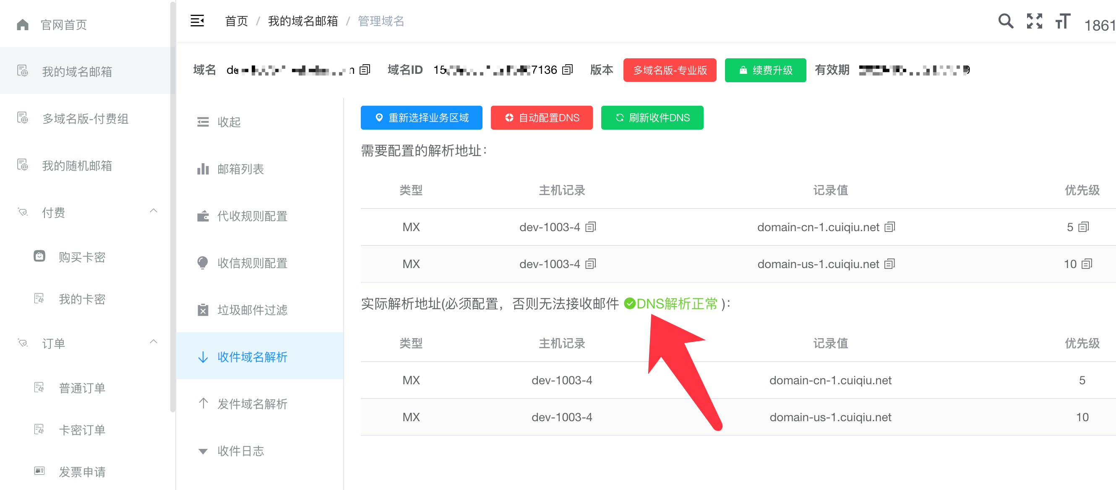
Task: Copy host record in domain-us-1 row
Action: coord(590,264)
